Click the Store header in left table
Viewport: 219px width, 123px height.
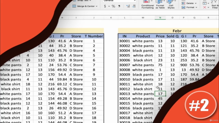(76, 36)
